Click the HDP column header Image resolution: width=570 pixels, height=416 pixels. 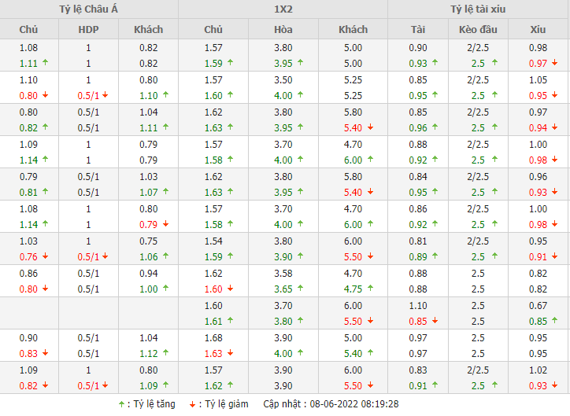coord(89,29)
